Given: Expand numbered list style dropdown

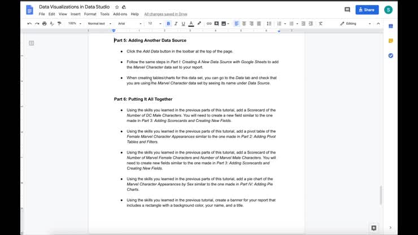Looking at the screenshot, I should (285, 24).
